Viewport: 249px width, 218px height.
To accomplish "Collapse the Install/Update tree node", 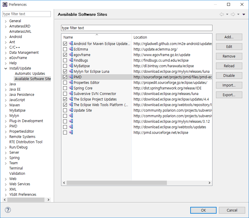I will (6, 68).
